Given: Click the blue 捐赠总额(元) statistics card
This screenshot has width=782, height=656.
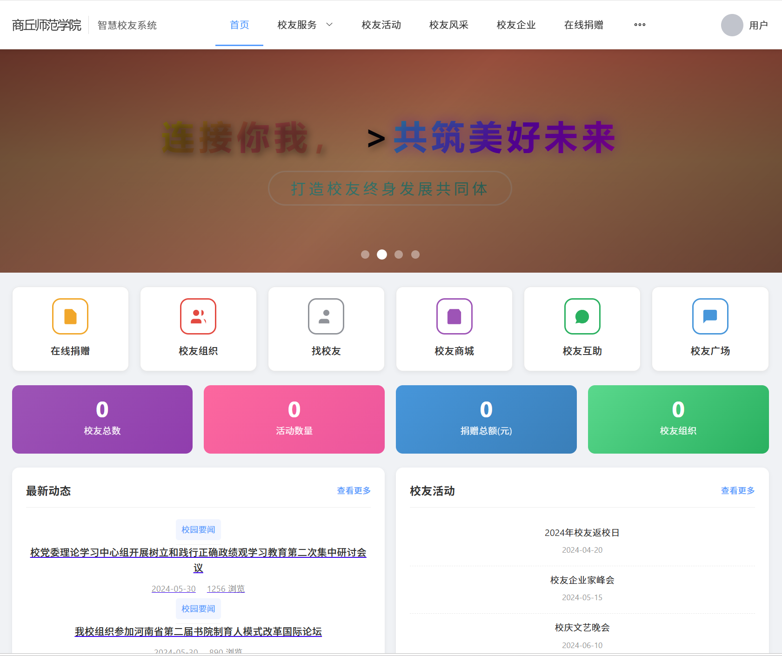Looking at the screenshot, I should tap(486, 419).
